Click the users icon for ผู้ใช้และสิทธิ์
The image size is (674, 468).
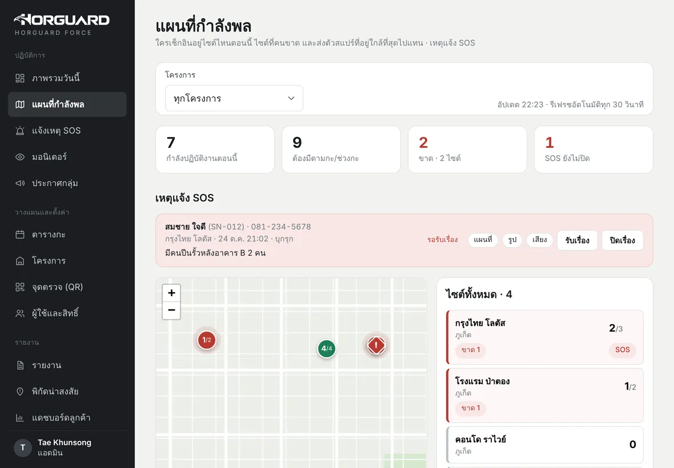click(20, 313)
